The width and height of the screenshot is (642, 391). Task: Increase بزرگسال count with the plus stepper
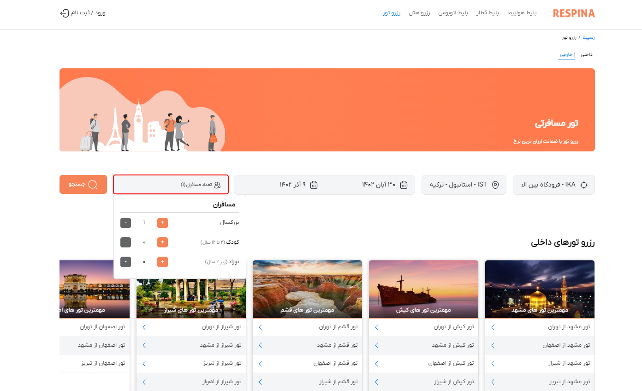pyautogui.click(x=162, y=223)
